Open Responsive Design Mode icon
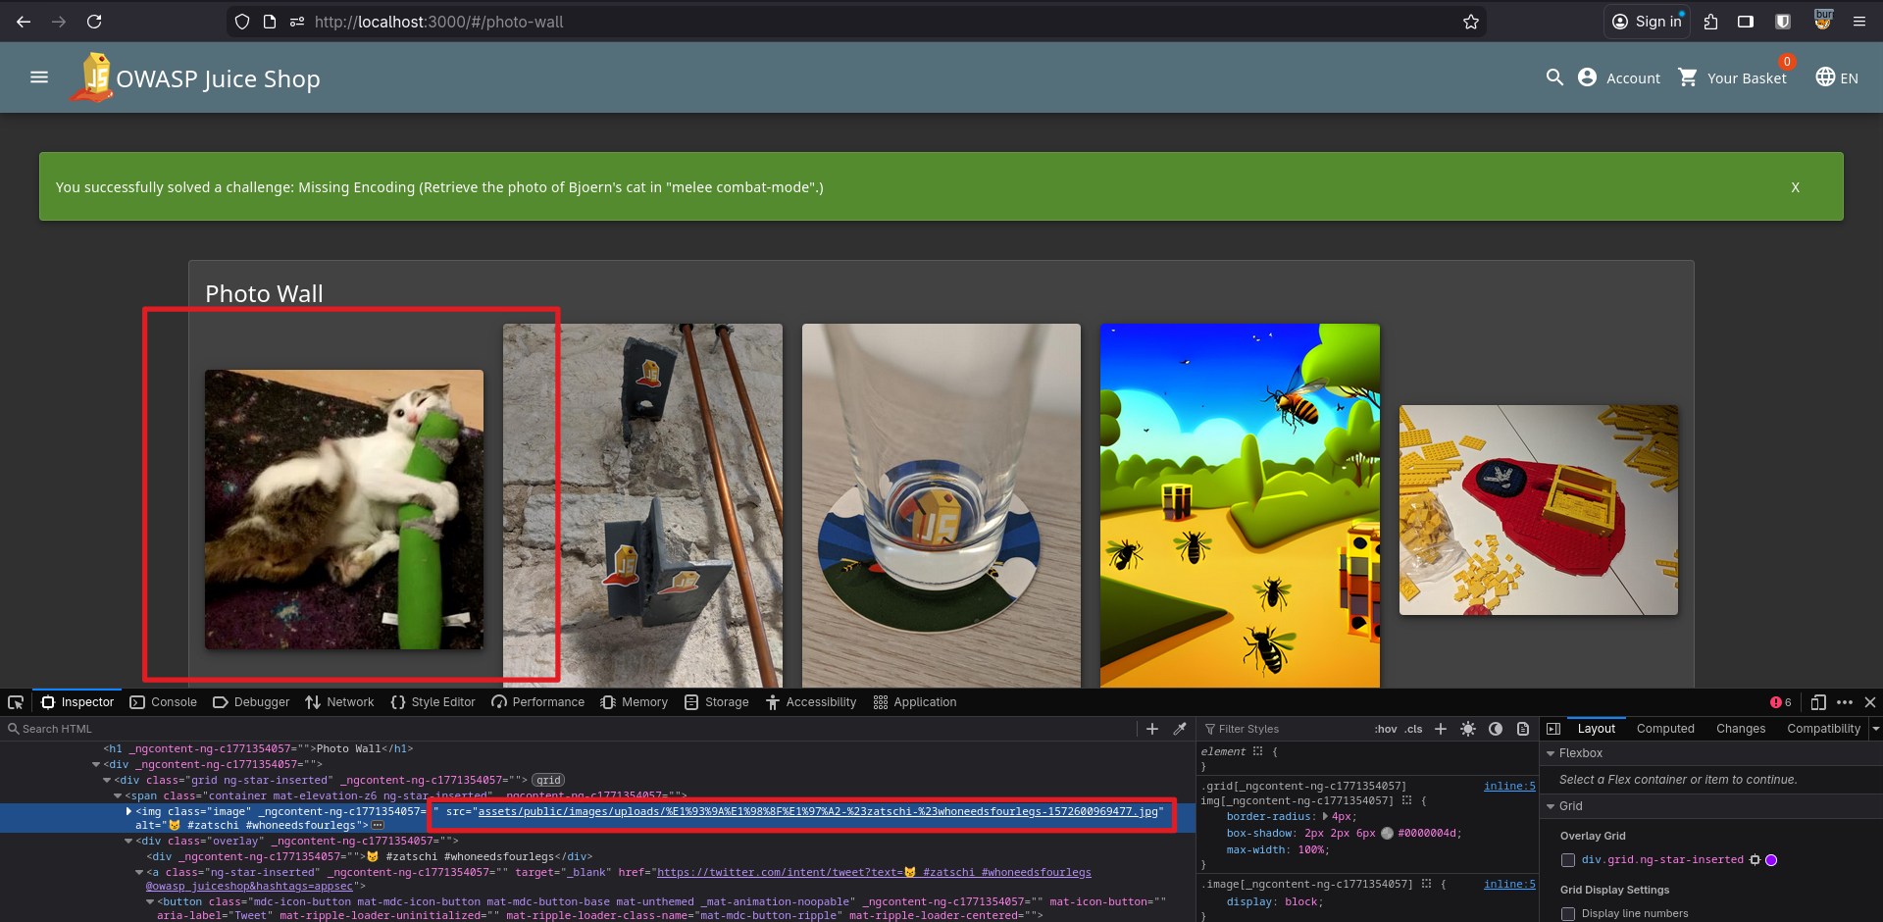This screenshot has height=922, width=1883. (x=1818, y=702)
